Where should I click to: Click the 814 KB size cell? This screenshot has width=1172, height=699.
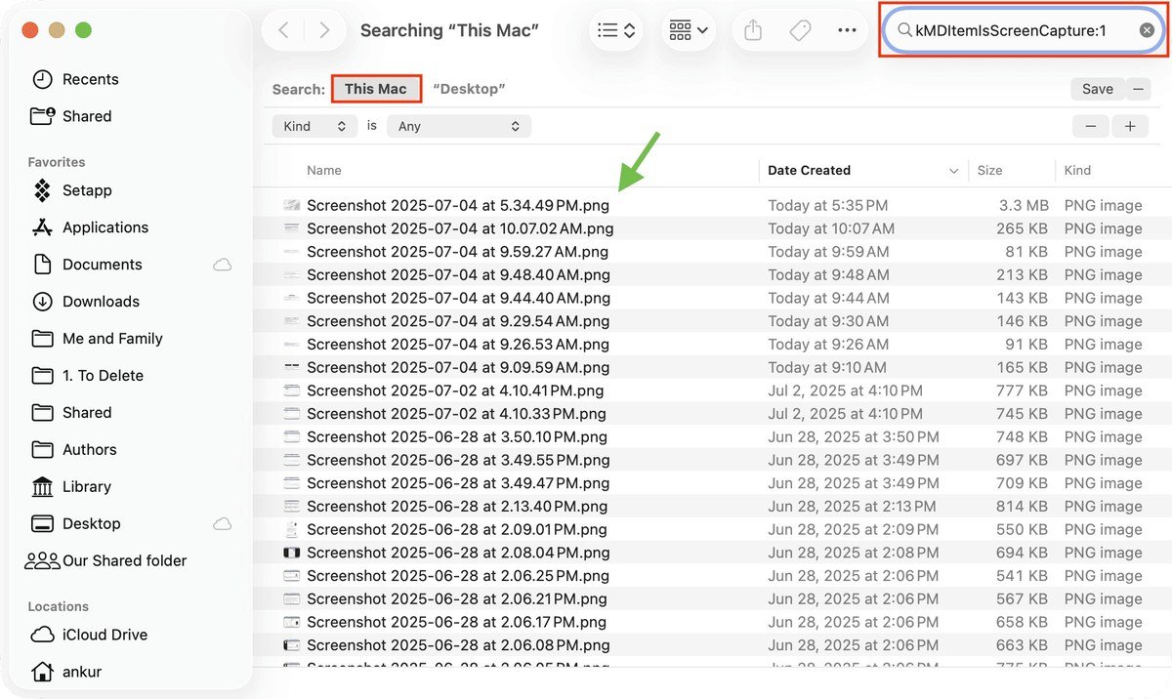(x=1022, y=507)
